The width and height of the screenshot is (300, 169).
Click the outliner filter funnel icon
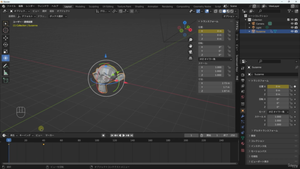(289, 11)
